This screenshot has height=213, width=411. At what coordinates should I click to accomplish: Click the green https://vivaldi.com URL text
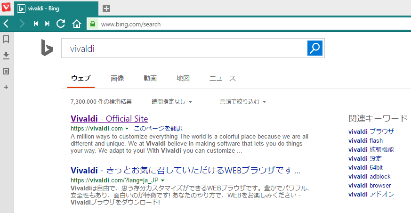[x=97, y=129]
